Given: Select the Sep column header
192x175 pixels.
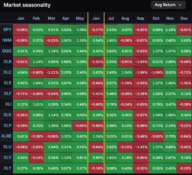Looking at the screenshot, I should [x=140, y=18].
